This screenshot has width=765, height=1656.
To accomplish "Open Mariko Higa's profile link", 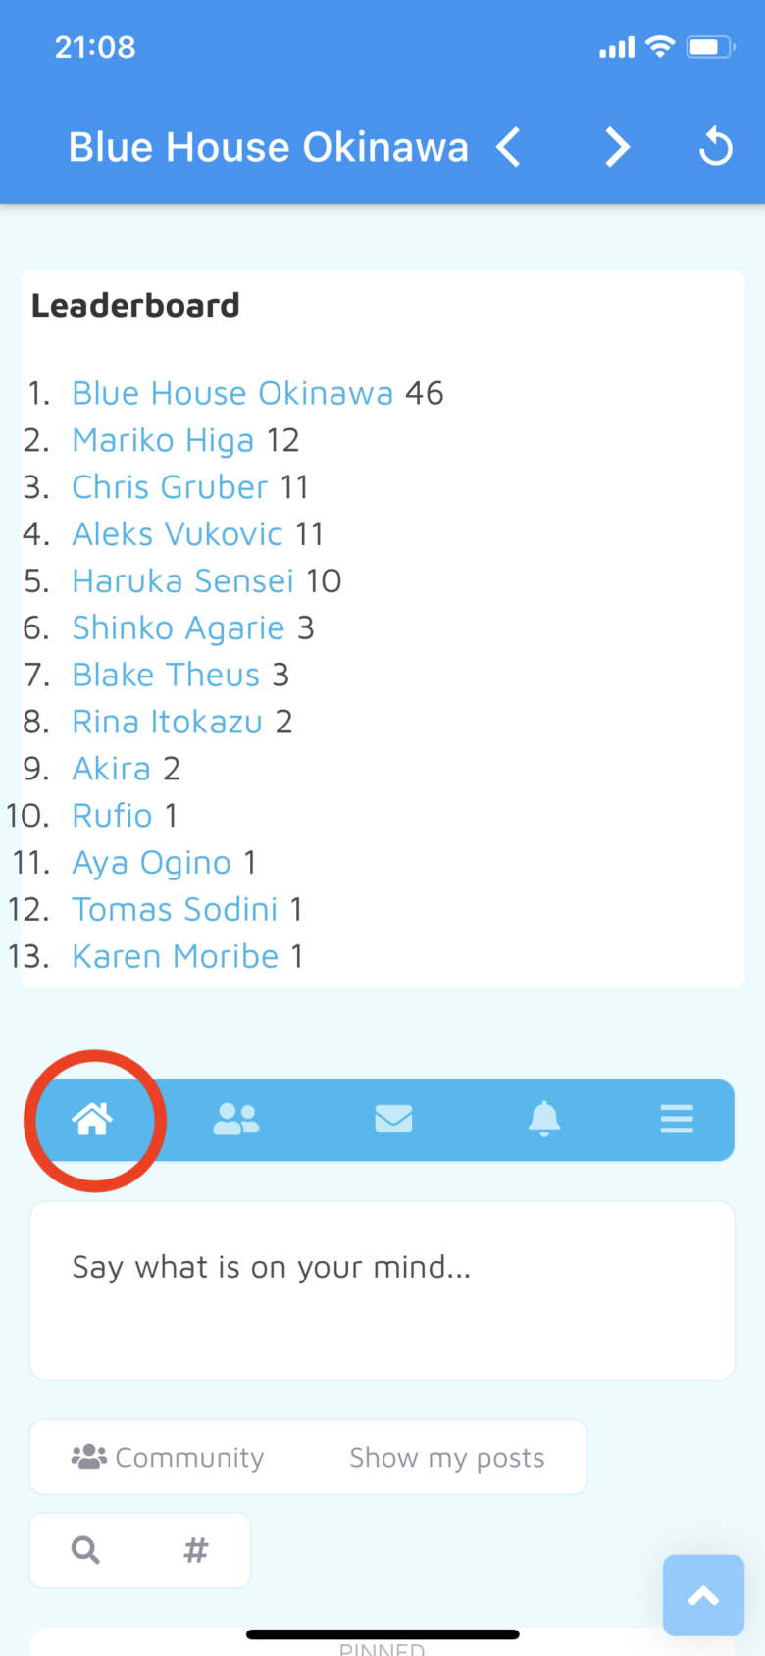I will [163, 440].
